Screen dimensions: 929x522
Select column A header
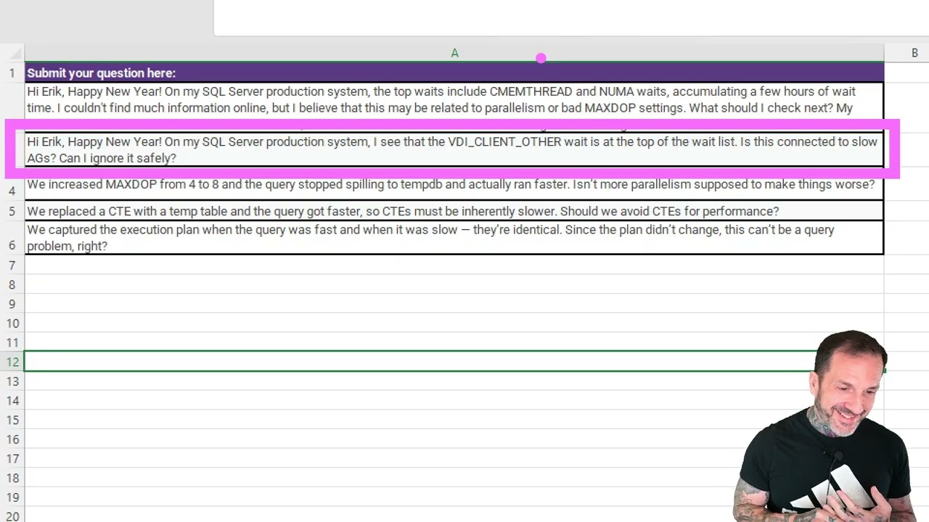tap(454, 53)
